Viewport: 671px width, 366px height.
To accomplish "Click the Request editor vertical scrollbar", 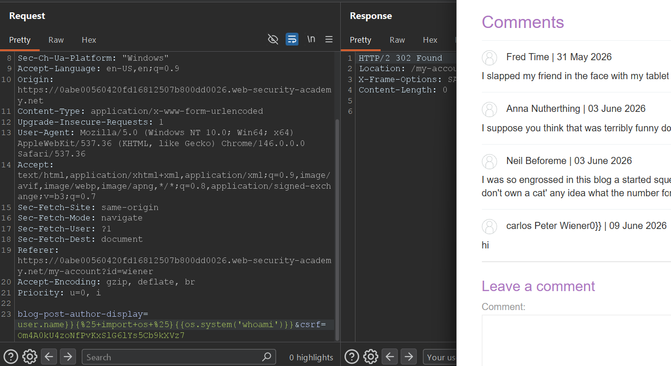I will [x=337, y=230].
